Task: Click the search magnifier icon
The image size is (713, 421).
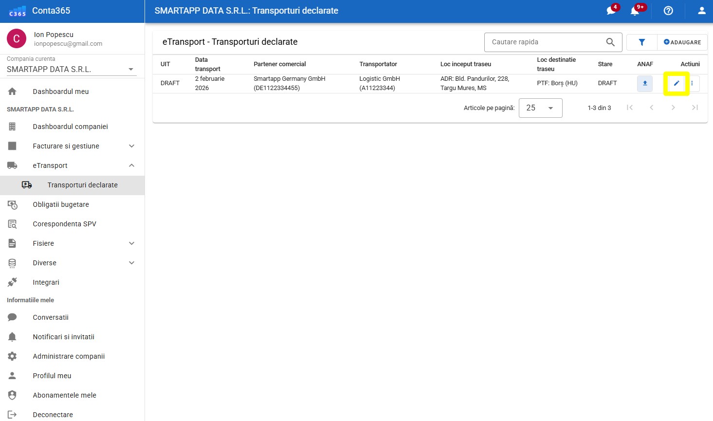Action: pyautogui.click(x=610, y=42)
